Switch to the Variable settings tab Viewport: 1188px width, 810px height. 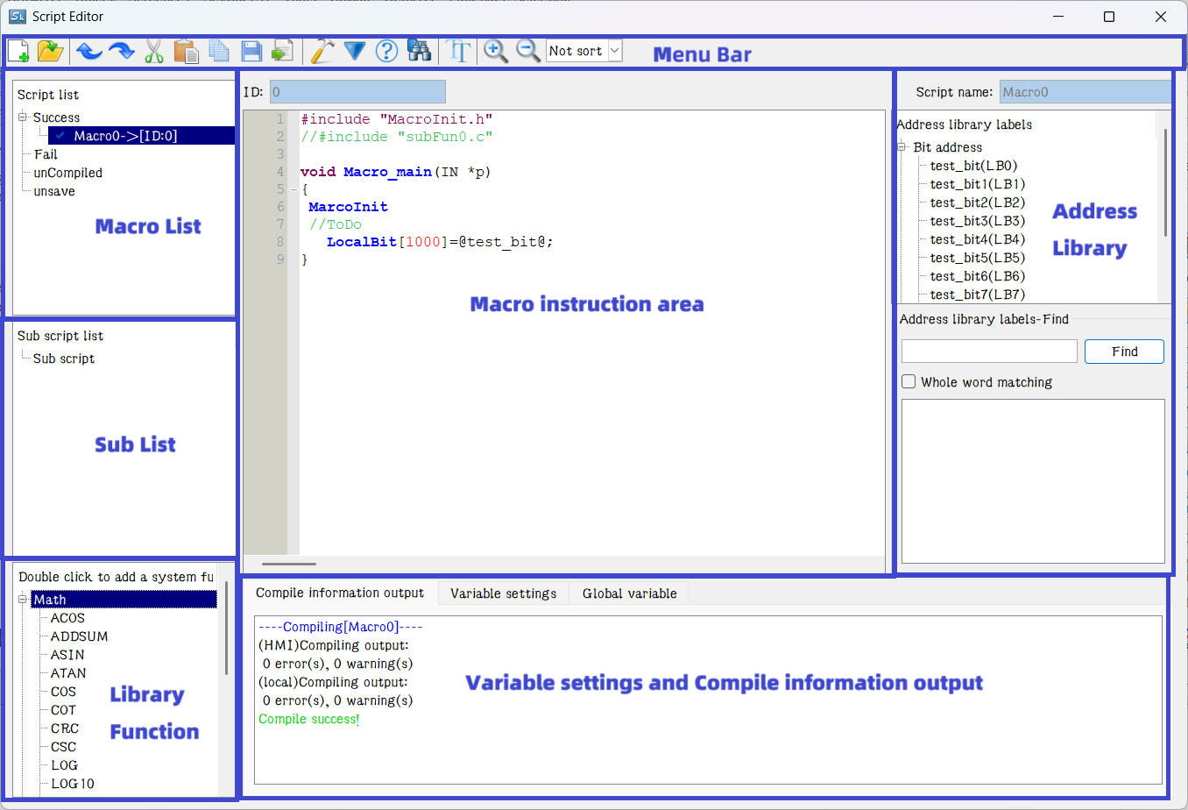tap(503, 593)
